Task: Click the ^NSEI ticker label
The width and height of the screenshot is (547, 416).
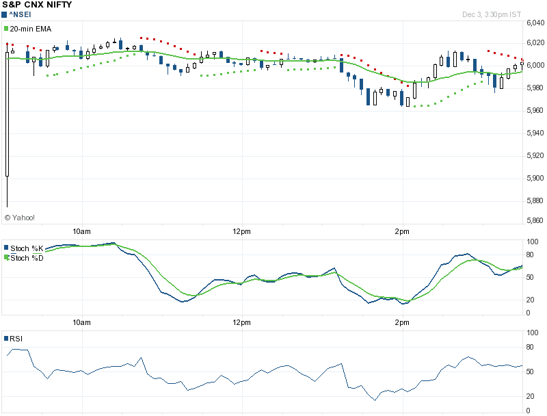Action: [x=20, y=14]
